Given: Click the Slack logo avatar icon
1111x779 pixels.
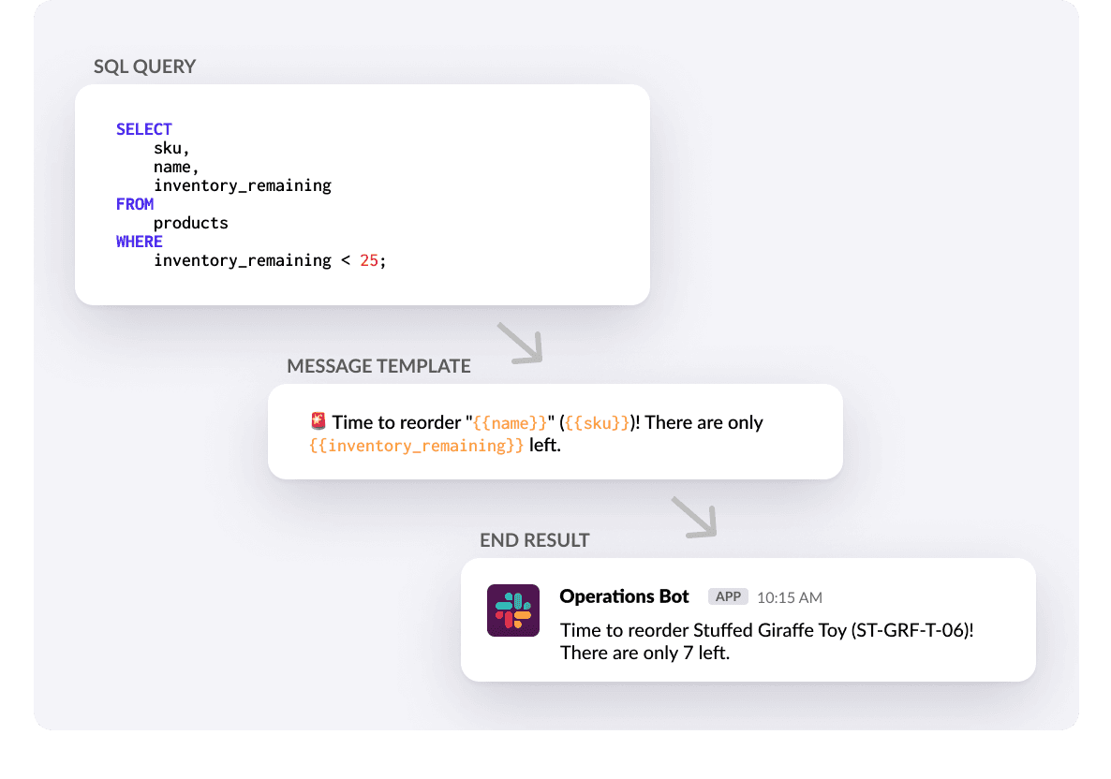Looking at the screenshot, I should click(x=513, y=610).
